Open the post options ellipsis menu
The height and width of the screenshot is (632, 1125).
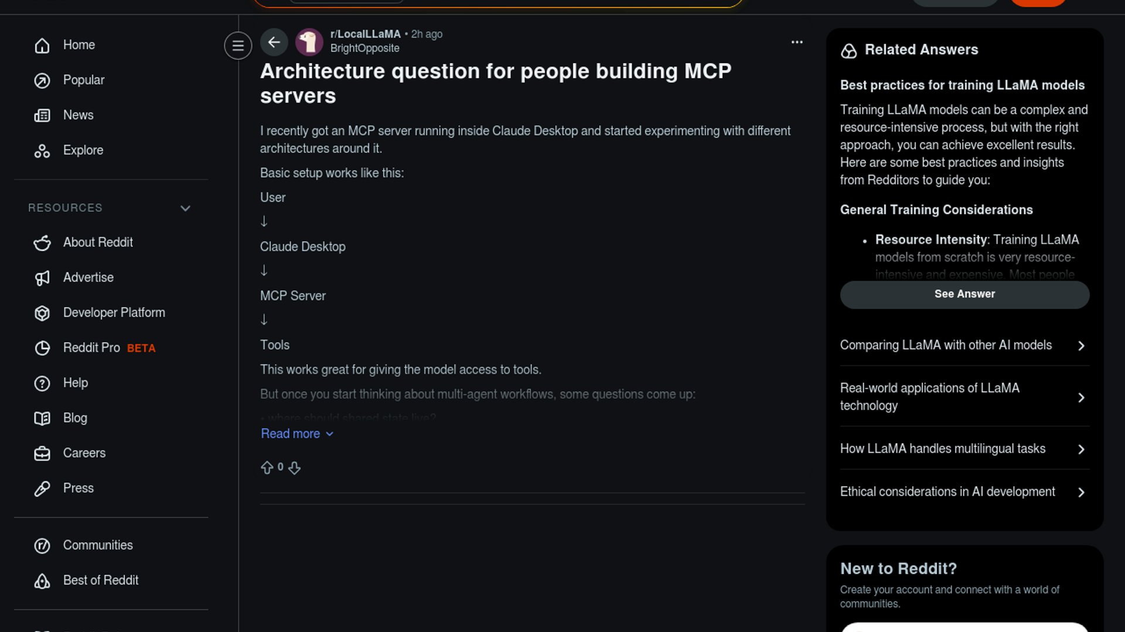click(x=797, y=42)
